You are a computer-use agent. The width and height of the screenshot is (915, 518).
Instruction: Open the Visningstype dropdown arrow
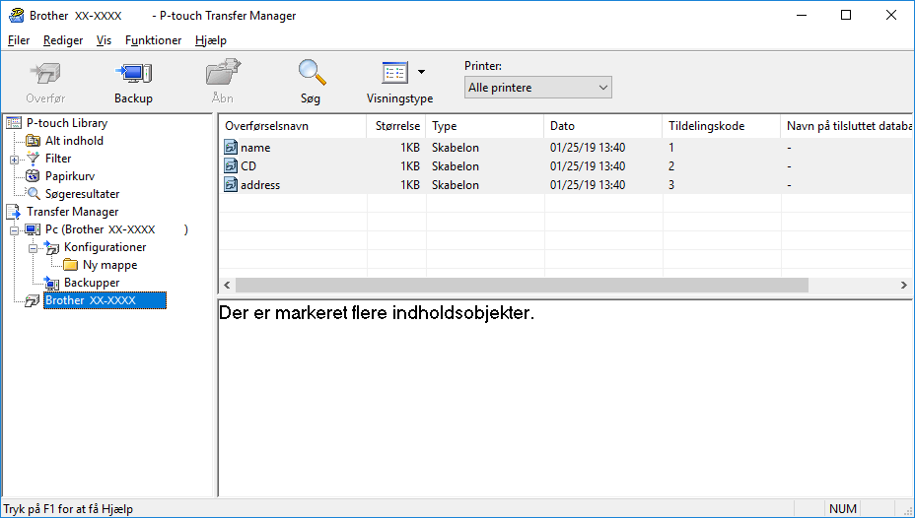422,72
